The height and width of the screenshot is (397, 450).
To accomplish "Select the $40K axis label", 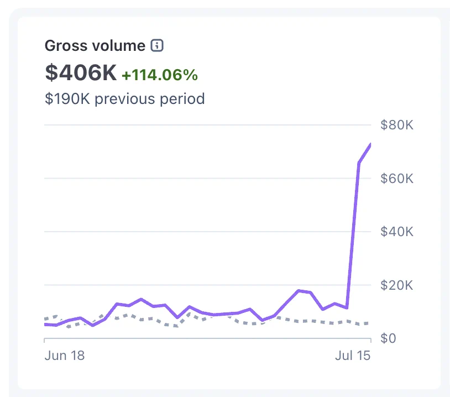I will (397, 232).
